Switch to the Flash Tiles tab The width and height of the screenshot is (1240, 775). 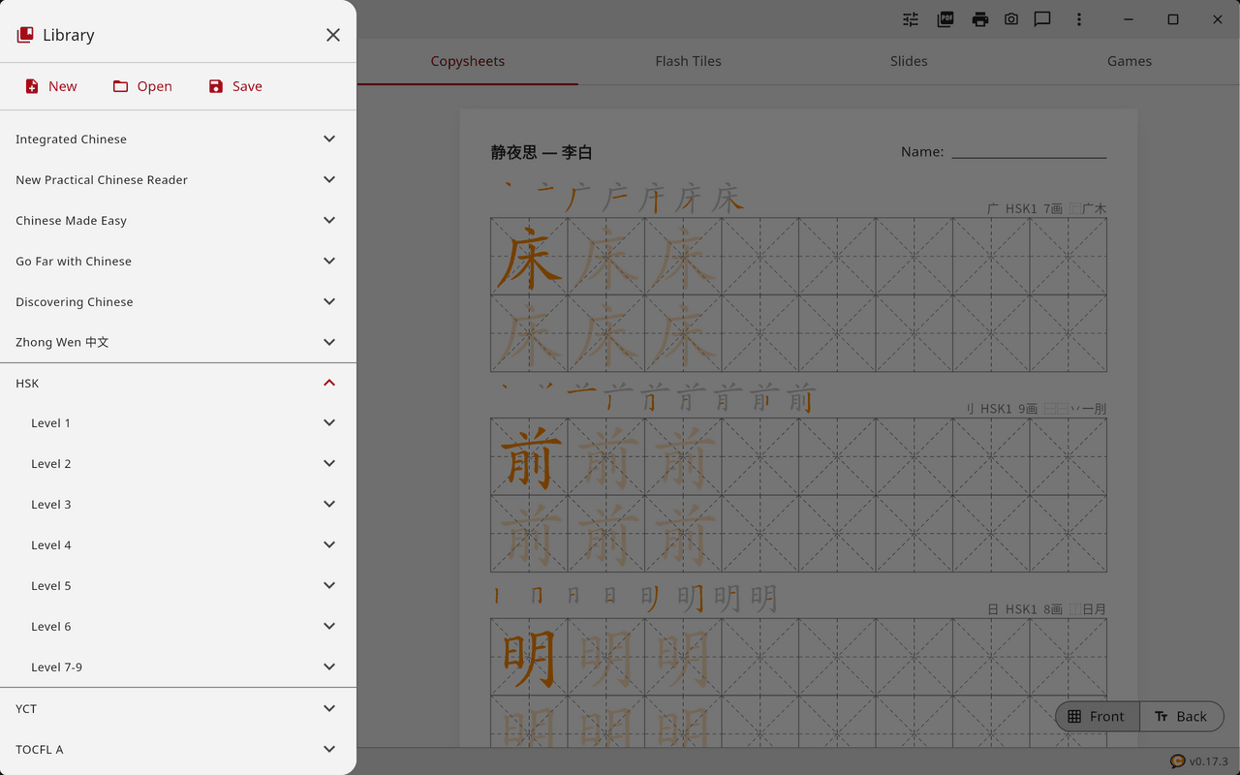[x=688, y=61]
